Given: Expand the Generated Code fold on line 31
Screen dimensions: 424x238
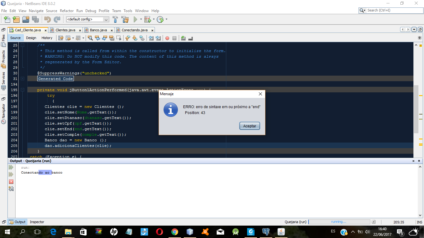Looking at the screenshot, I should pos(22,79).
